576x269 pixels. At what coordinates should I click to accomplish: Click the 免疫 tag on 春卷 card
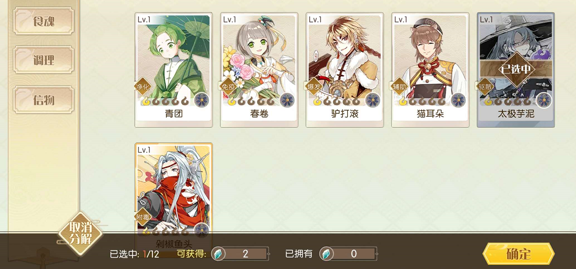[228, 87]
